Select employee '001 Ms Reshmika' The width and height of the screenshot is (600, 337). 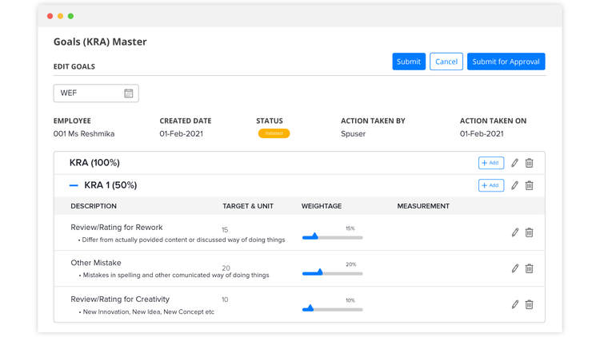[x=84, y=133]
